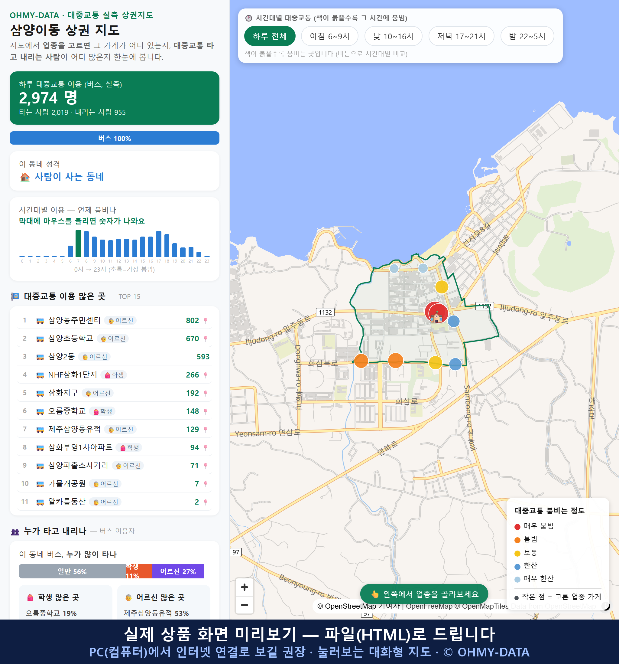Click the yellow marker on 화삼북로
Viewport: 619px width, 664px height.
(435, 363)
